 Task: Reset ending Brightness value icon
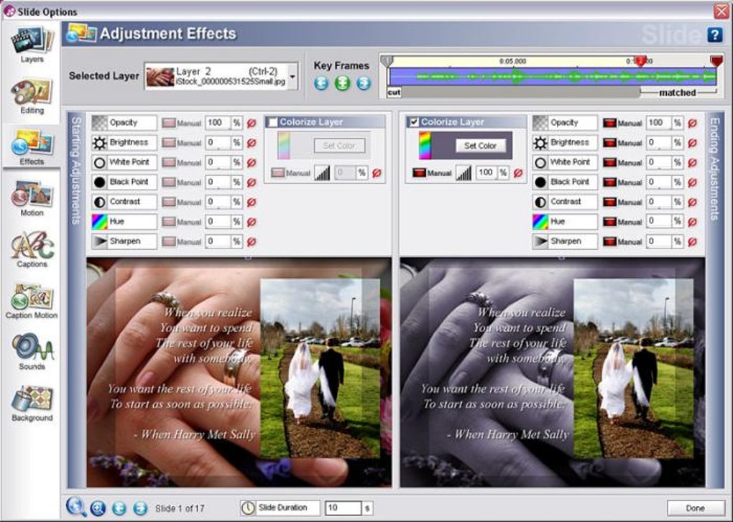(692, 143)
